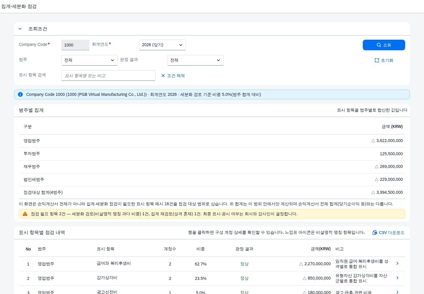The image size is (424, 294).
Task: Click the 계정수 column header
Action: 170,249
